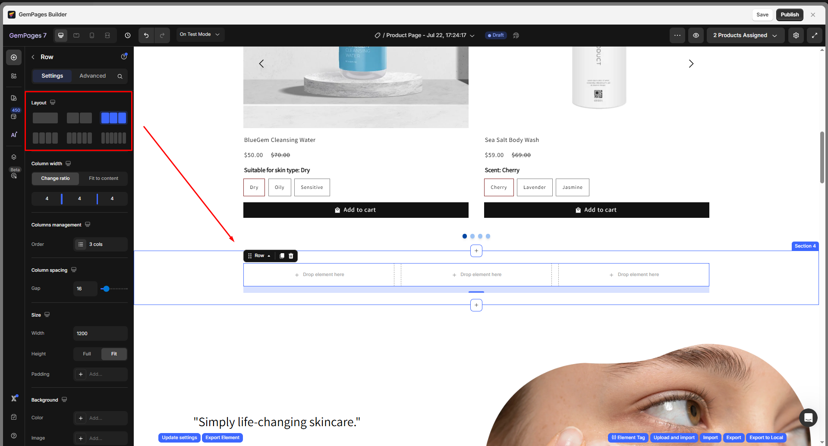Viewport: 828px width, 446px height.
Task: Set Height to Full
Action: click(87, 354)
